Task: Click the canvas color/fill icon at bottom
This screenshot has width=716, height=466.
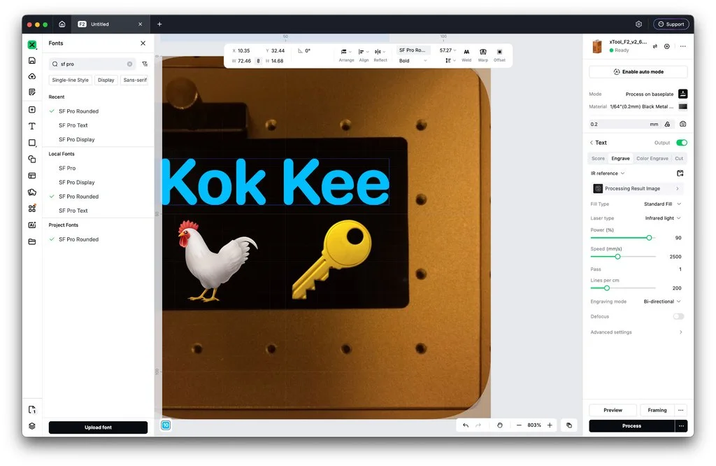Action: 569,425
